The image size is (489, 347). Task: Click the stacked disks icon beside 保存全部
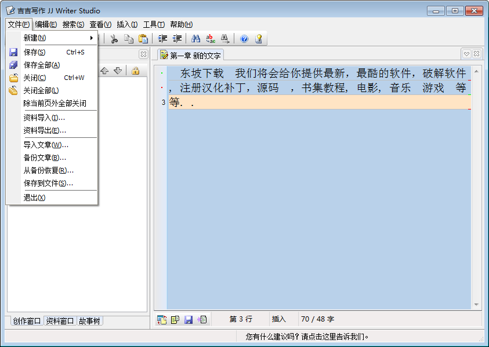[x=13, y=65]
